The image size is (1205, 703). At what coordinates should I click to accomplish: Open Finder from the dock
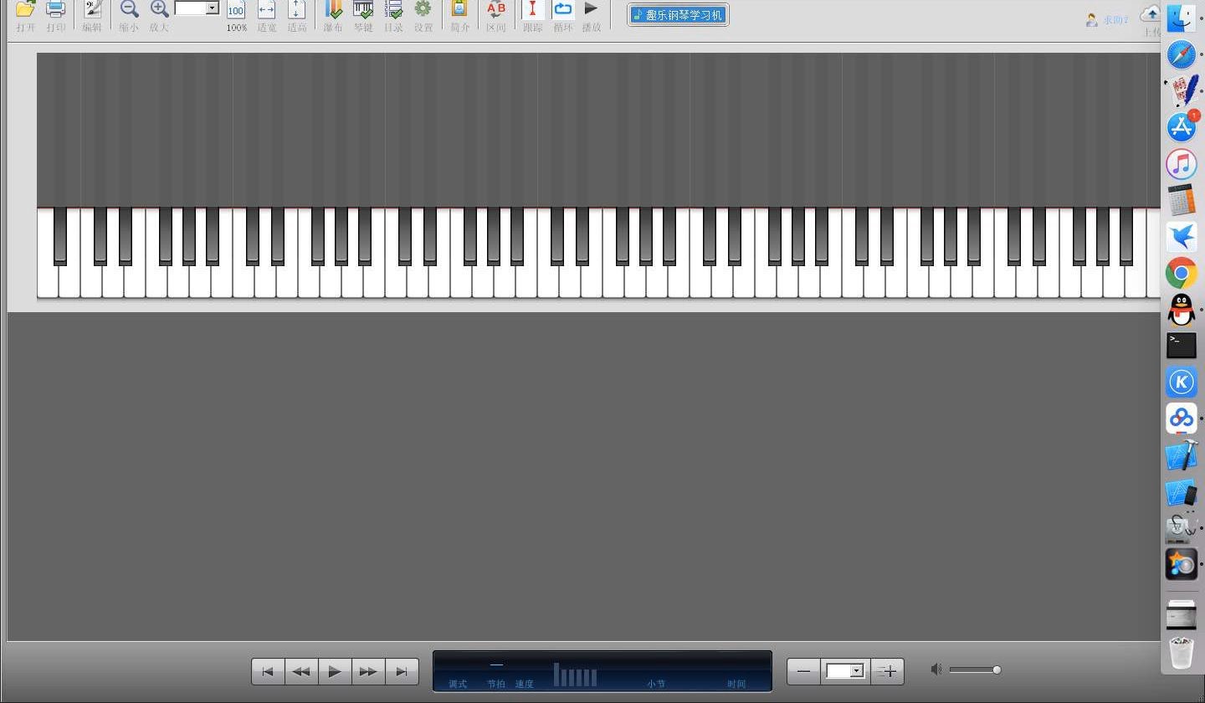coord(1182,18)
